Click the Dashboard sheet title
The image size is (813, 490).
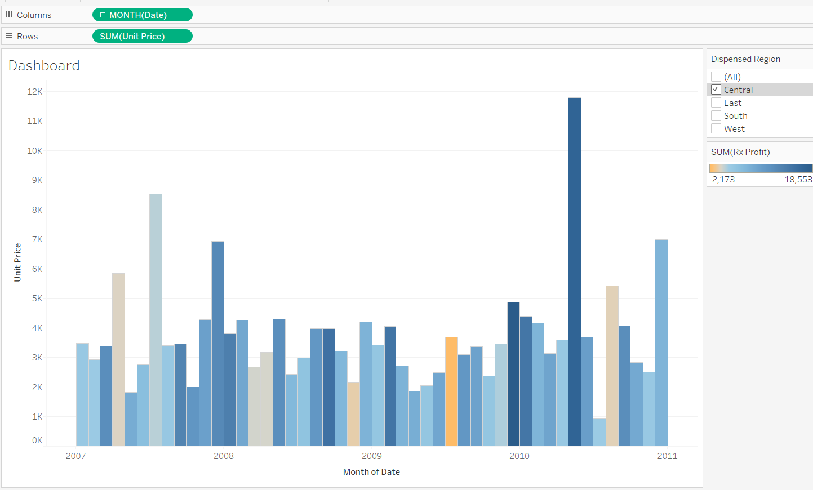point(44,65)
